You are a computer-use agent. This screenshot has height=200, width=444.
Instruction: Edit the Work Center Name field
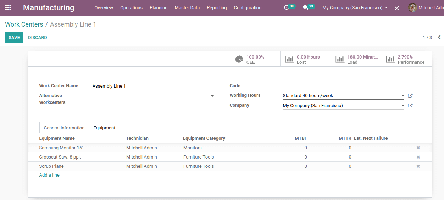tap(153, 86)
